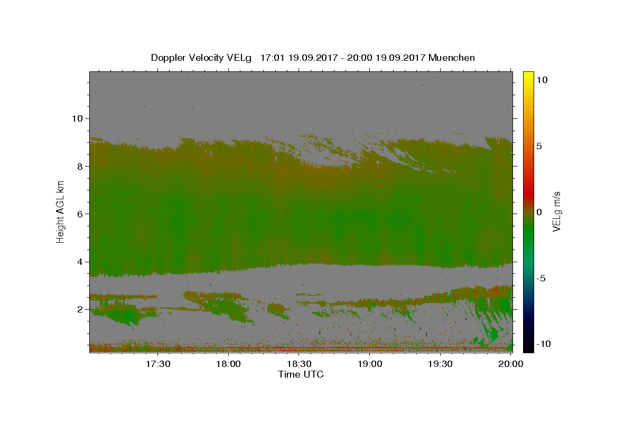Click the 18:30 time axis label

[299, 364]
